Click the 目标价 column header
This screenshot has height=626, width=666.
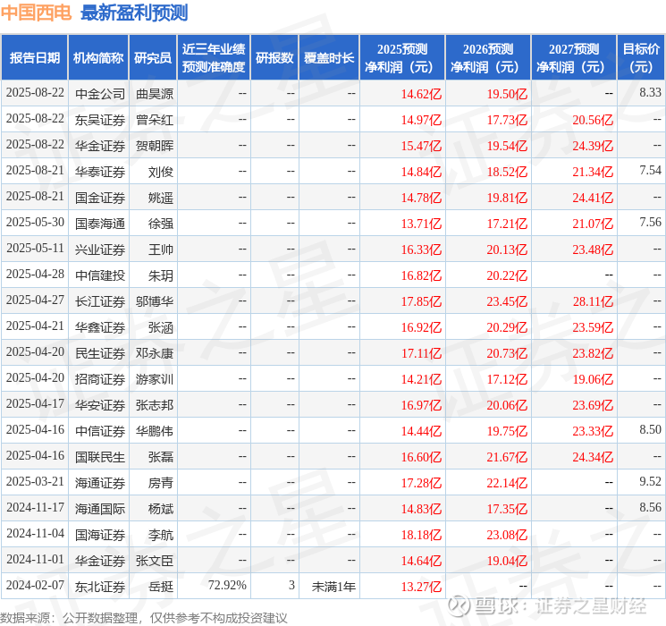(641, 57)
